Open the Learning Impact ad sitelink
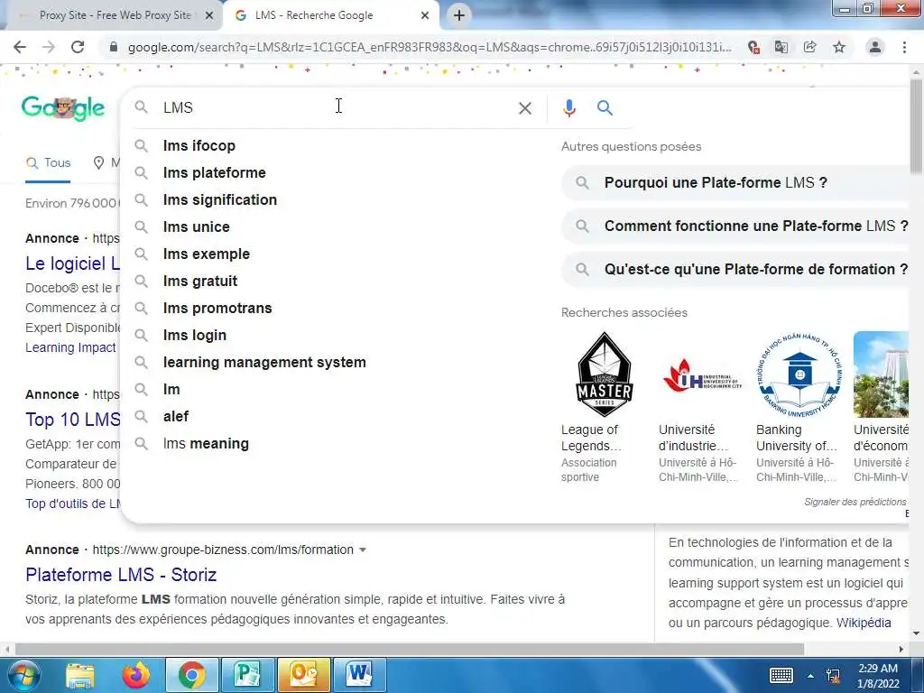 coord(70,347)
